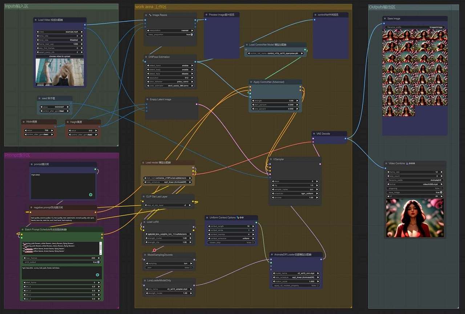Toggle print_output in Batch Prompt Schedule
The height and width of the screenshot is (314, 465).
point(98,262)
